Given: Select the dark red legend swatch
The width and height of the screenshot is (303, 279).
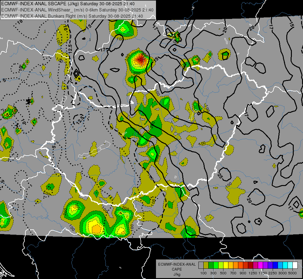Looking at the screenshot, I should (250, 265).
